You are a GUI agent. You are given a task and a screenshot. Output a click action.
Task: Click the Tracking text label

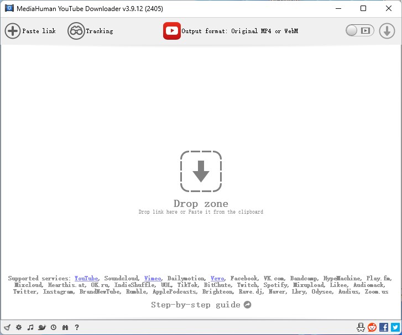pos(100,31)
